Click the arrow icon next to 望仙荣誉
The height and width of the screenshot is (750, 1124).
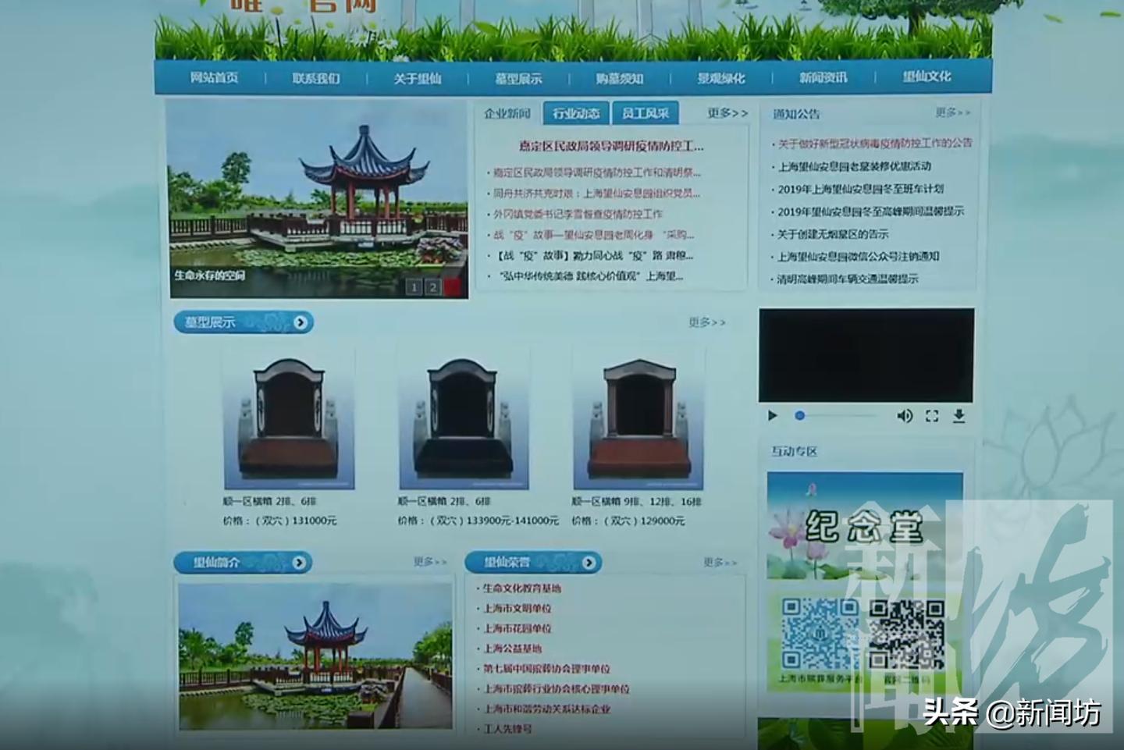click(589, 561)
